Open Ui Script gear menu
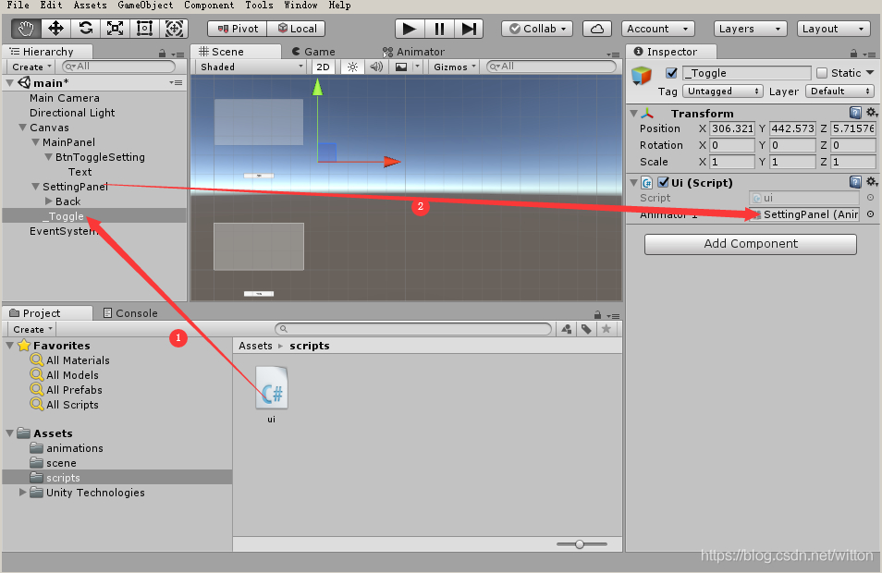882x573 pixels. [x=871, y=182]
